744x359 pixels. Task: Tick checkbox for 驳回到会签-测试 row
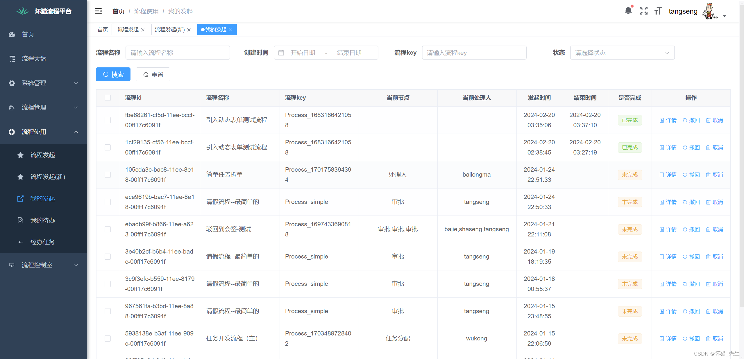tap(108, 229)
